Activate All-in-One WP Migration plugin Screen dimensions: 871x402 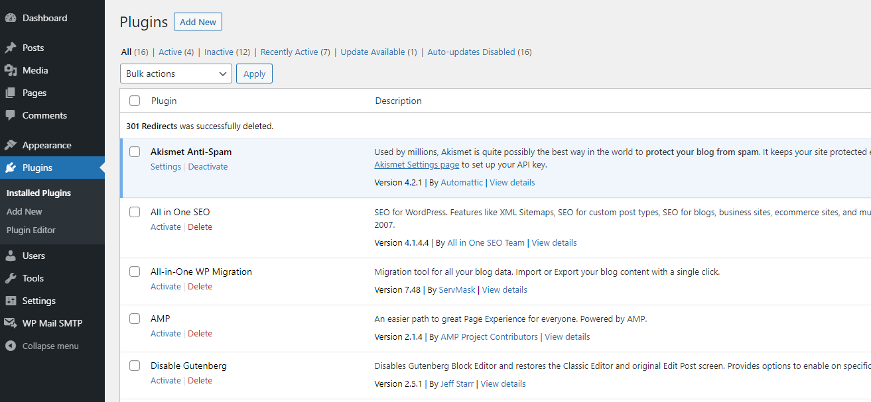coord(166,287)
